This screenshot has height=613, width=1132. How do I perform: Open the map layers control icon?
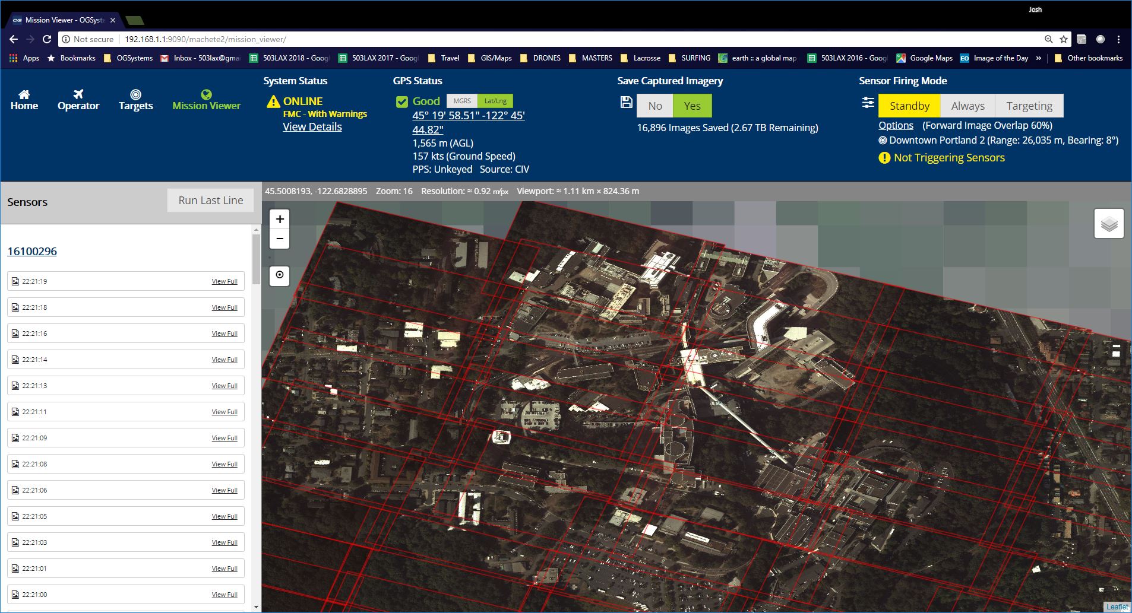pyautogui.click(x=1109, y=224)
